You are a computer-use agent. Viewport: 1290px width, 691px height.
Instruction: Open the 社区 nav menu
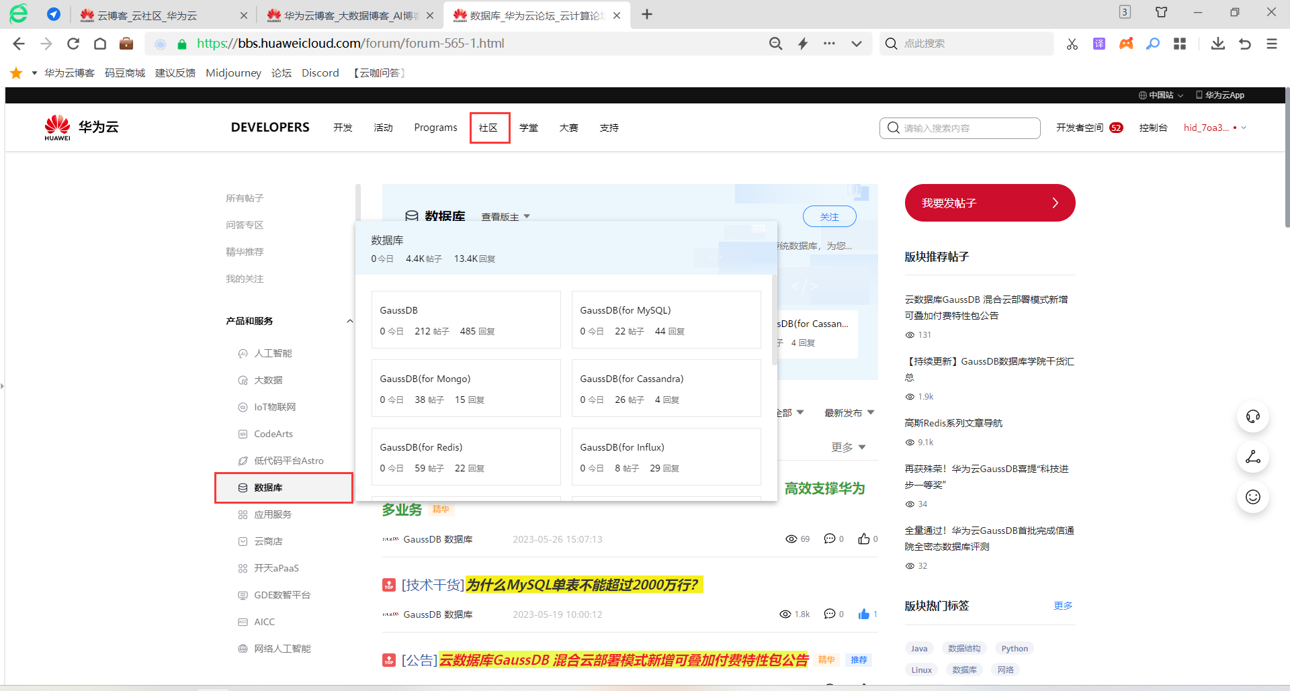pos(489,128)
